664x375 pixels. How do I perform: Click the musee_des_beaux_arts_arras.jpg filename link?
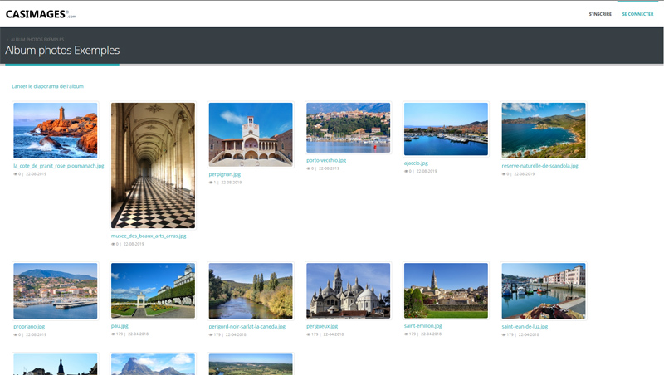click(x=148, y=236)
